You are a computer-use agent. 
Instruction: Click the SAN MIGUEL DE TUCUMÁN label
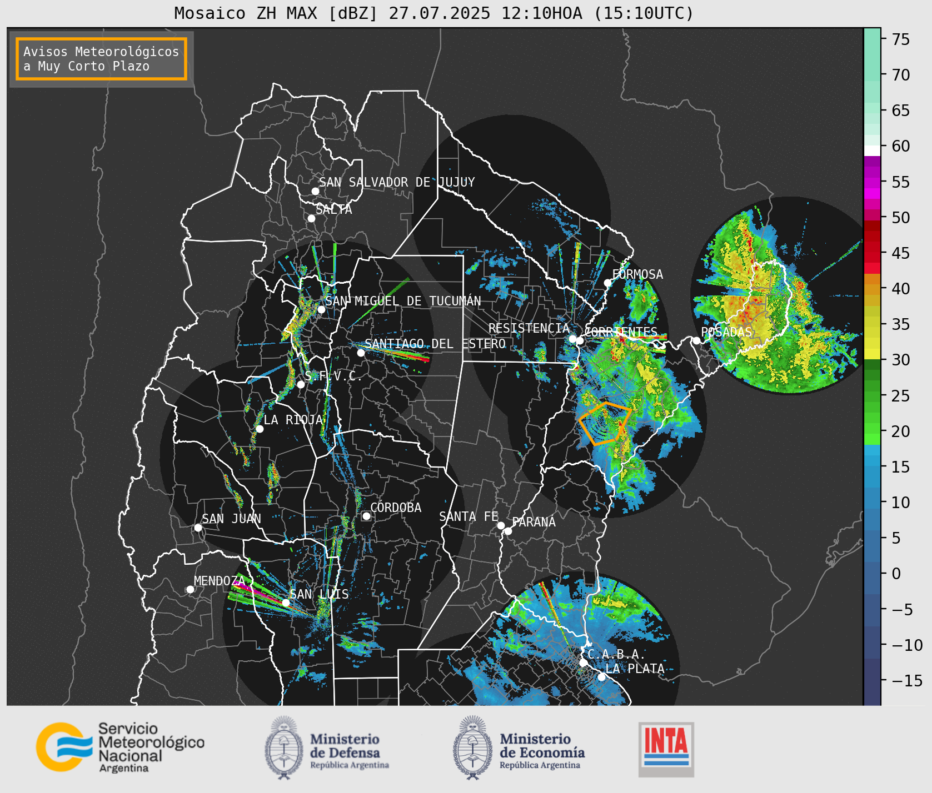[x=403, y=301]
